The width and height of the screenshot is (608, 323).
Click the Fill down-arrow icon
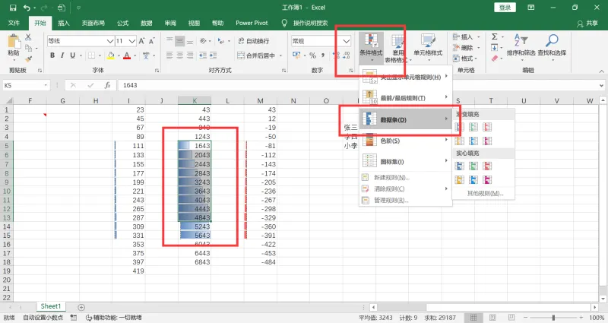(x=495, y=48)
